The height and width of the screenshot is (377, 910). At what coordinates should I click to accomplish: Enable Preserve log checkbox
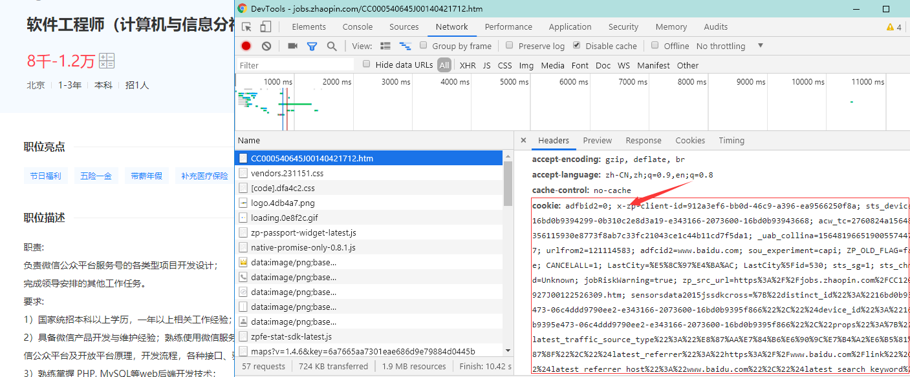point(510,45)
